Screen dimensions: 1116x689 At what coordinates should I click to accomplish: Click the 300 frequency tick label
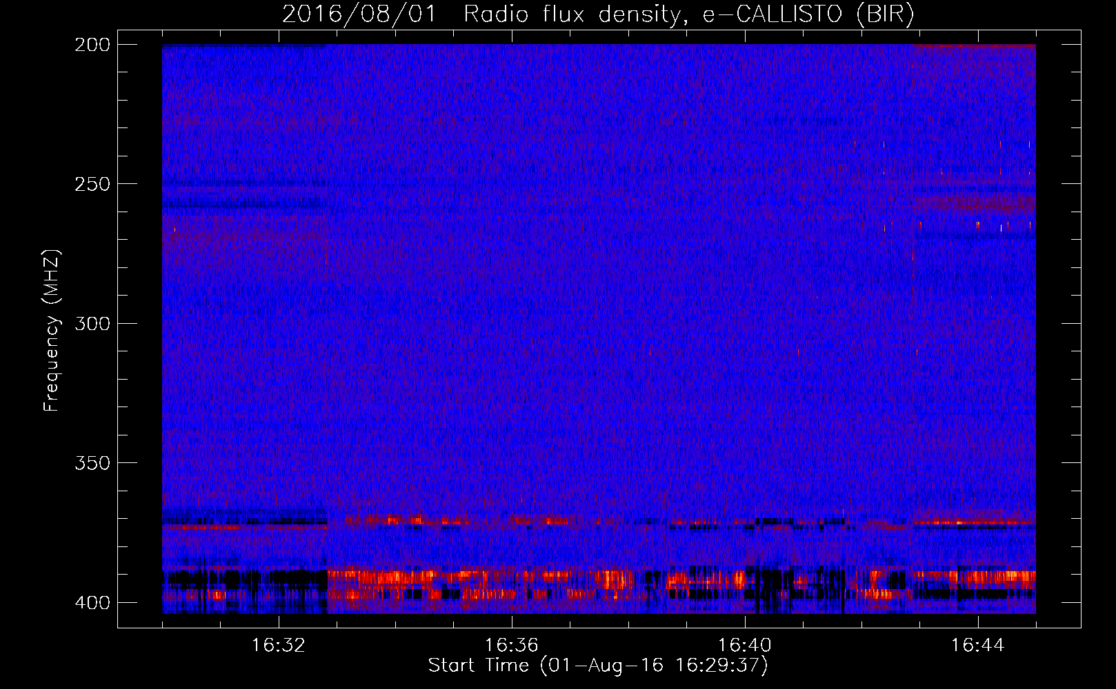[92, 323]
